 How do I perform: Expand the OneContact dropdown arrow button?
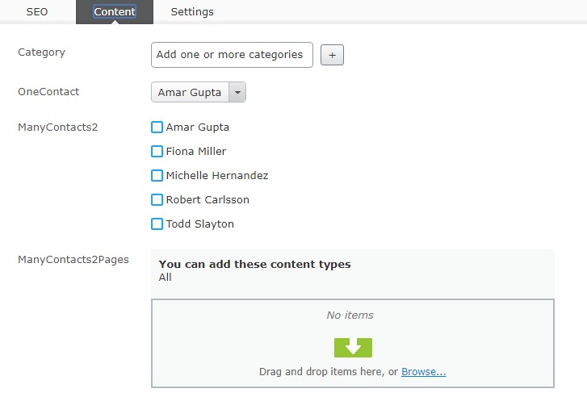(237, 93)
